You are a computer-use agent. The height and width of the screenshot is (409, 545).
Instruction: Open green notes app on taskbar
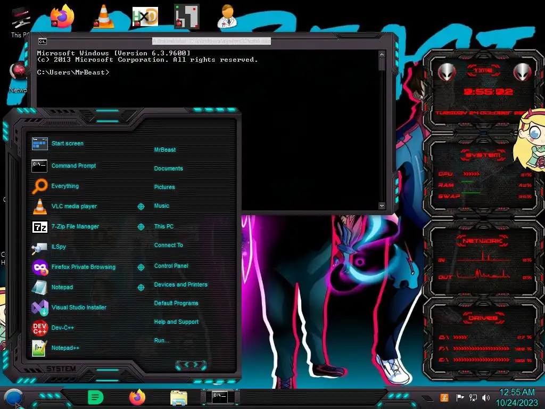click(x=95, y=397)
